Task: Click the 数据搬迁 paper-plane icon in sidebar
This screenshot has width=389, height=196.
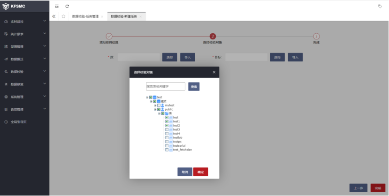Action: [x=6, y=59]
